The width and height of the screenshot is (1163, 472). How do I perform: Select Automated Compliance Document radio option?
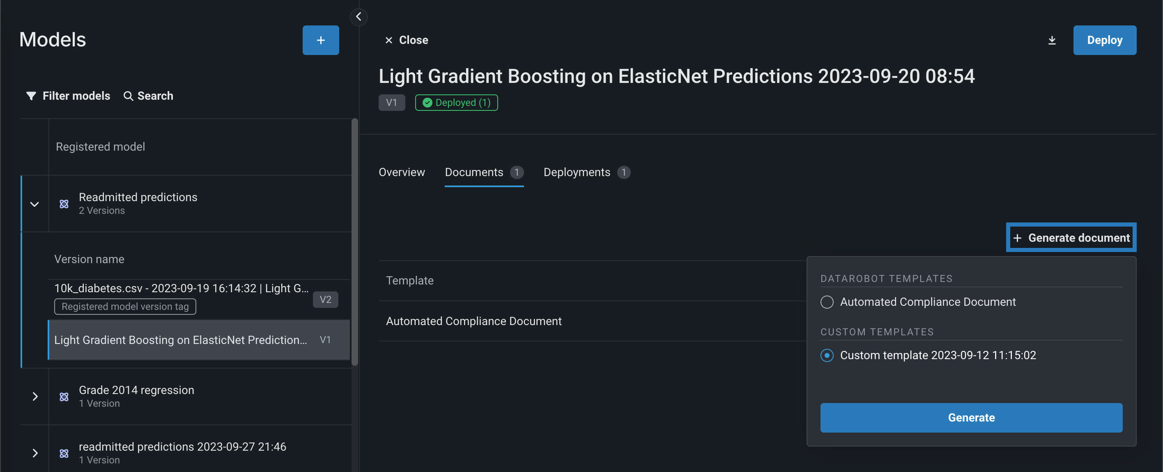click(827, 302)
